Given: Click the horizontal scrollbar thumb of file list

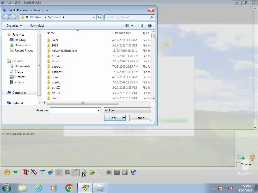Looking at the screenshot, I should click(x=82, y=103).
